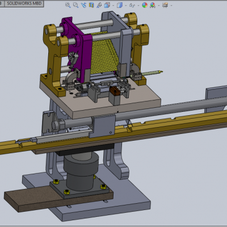Open the View Settings monitor icon
The height and width of the screenshot is (227, 227).
165,5
